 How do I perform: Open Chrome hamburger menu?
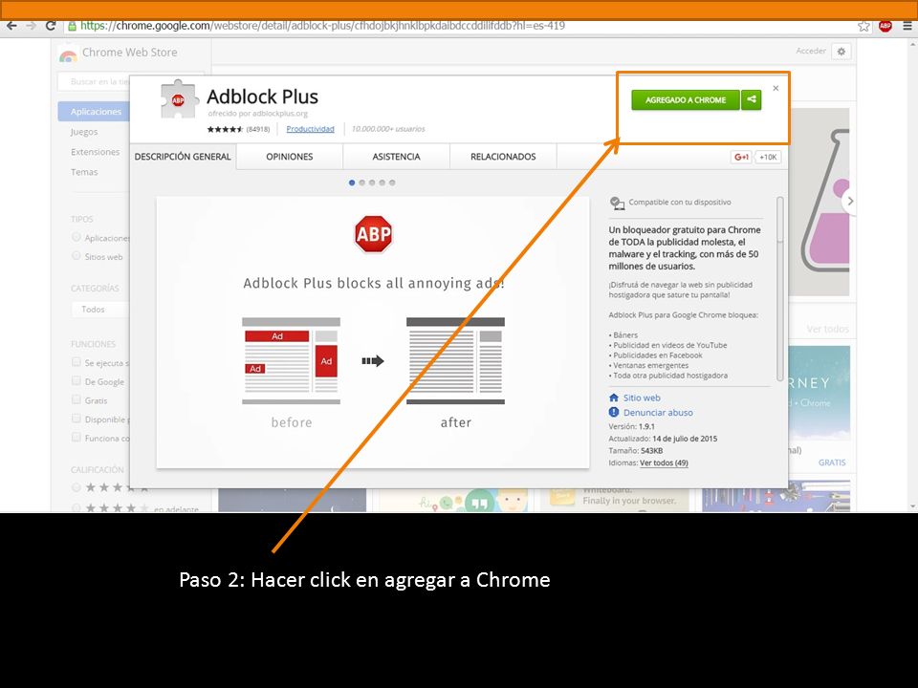tap(907, 26)
